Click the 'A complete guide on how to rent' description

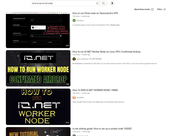pyautogui.click(x=96, y=25)
